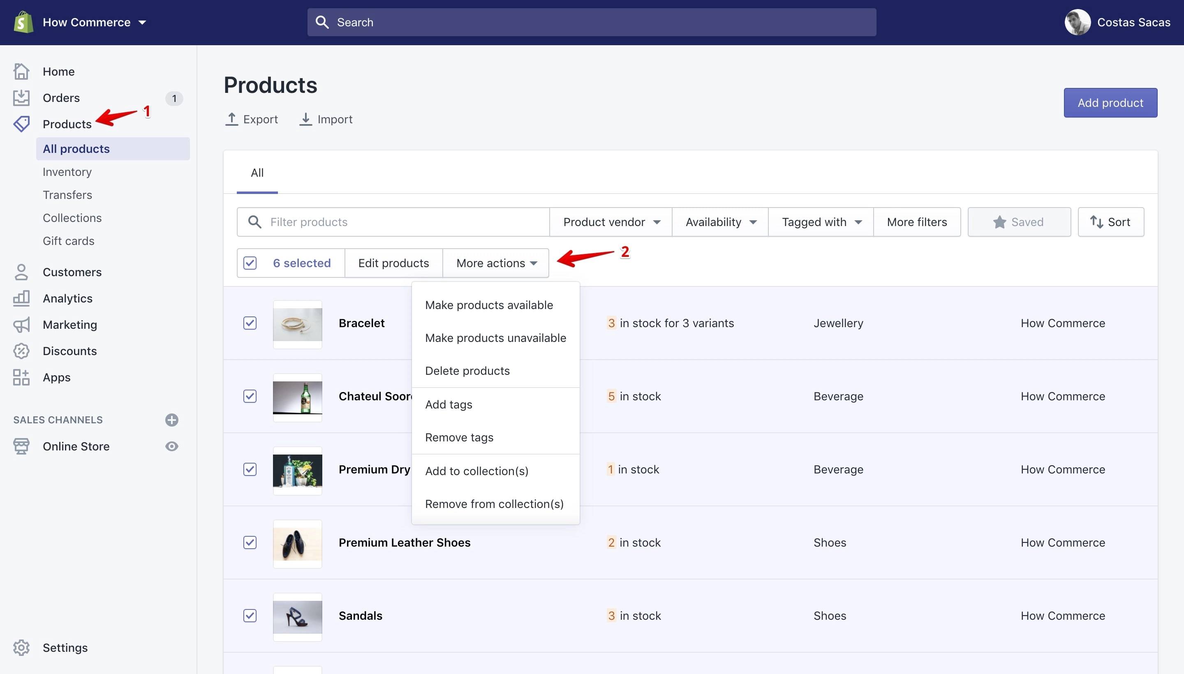Open the Bracelet product thumbnail

(x=297, y=325)
